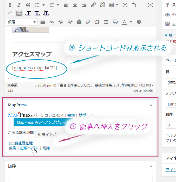Open the 段落 paragraph format dropdown
Screen dimensions: 176x182
(x=22, y=22)
